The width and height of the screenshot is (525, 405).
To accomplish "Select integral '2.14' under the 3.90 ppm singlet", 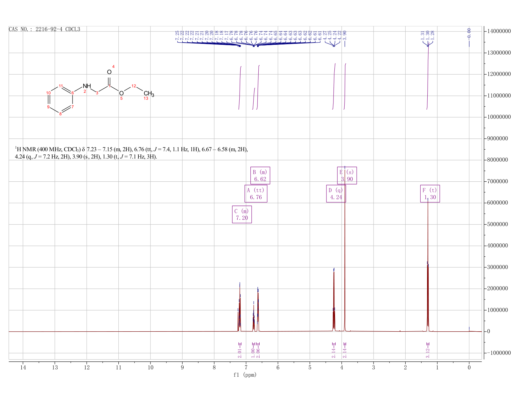I will tap(345, 353).
